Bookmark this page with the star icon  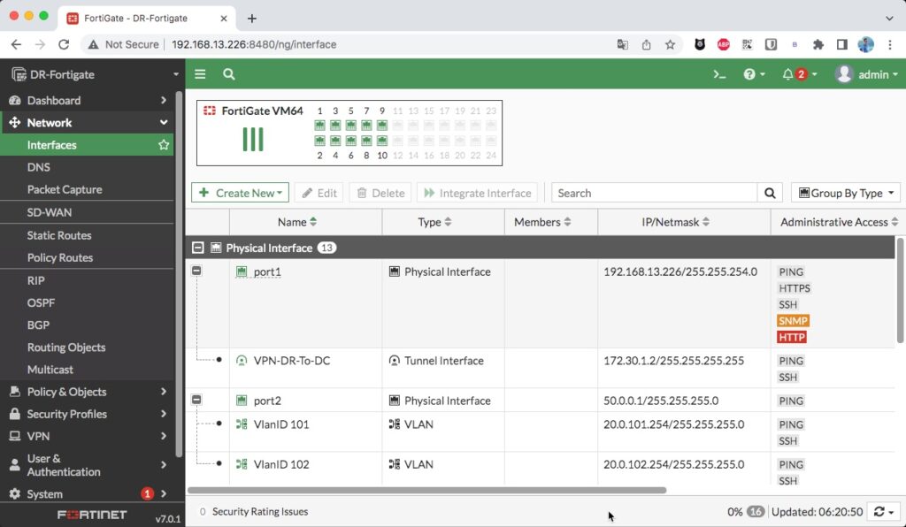[x=670, y=44]
